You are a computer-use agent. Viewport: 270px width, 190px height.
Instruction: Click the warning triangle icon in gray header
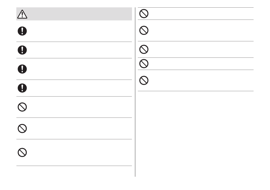pos(22,14)
